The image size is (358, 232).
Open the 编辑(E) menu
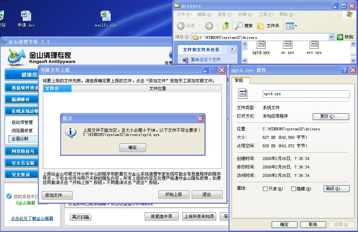[x=204, y=14]
